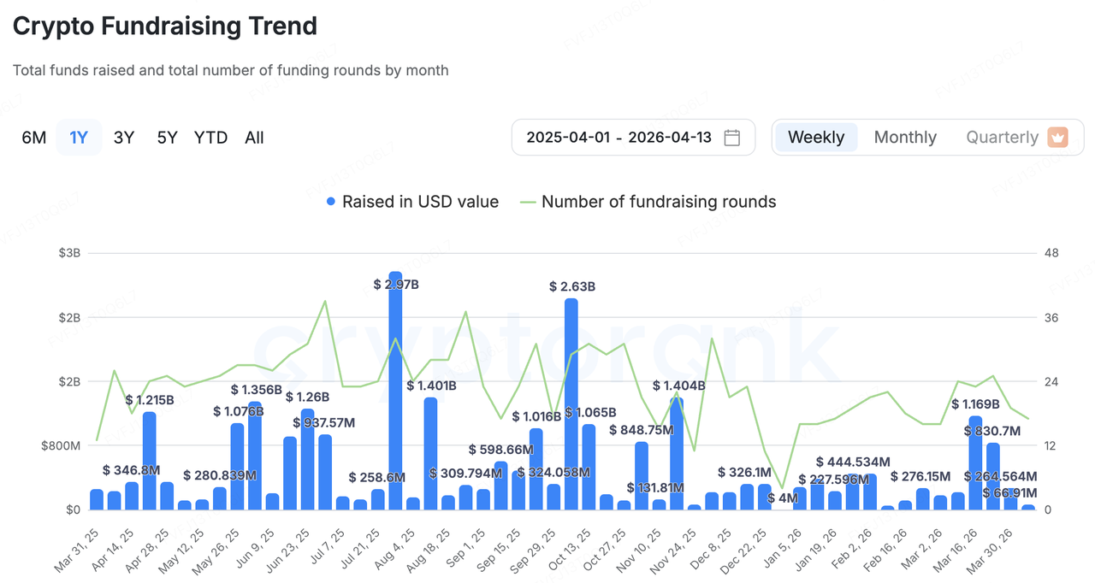
Task: Click the green line legend marker
Action: [528, 202]
